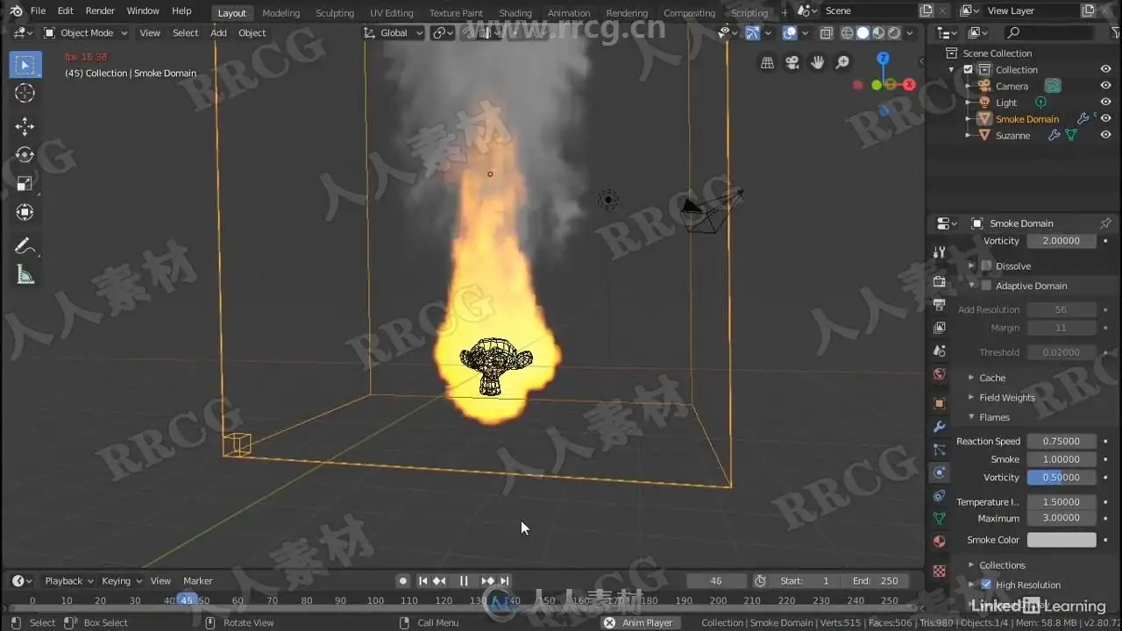Screen dimensions: 1122x631
Task: Pin the Smoke Domain properties panel
Action: point(1105,223)
